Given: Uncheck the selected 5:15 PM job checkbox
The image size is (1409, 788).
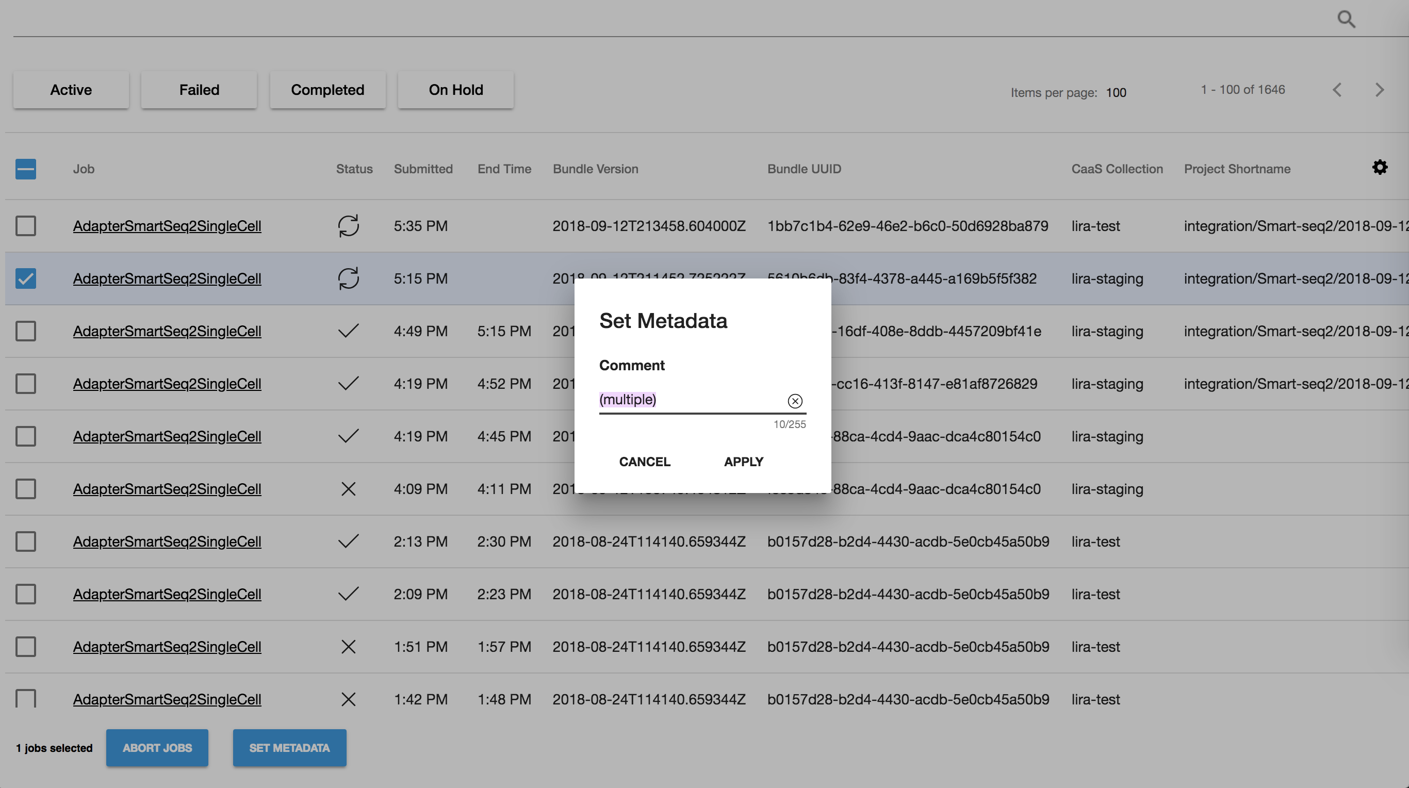Looking at the screenshot, I should (25, 278).
